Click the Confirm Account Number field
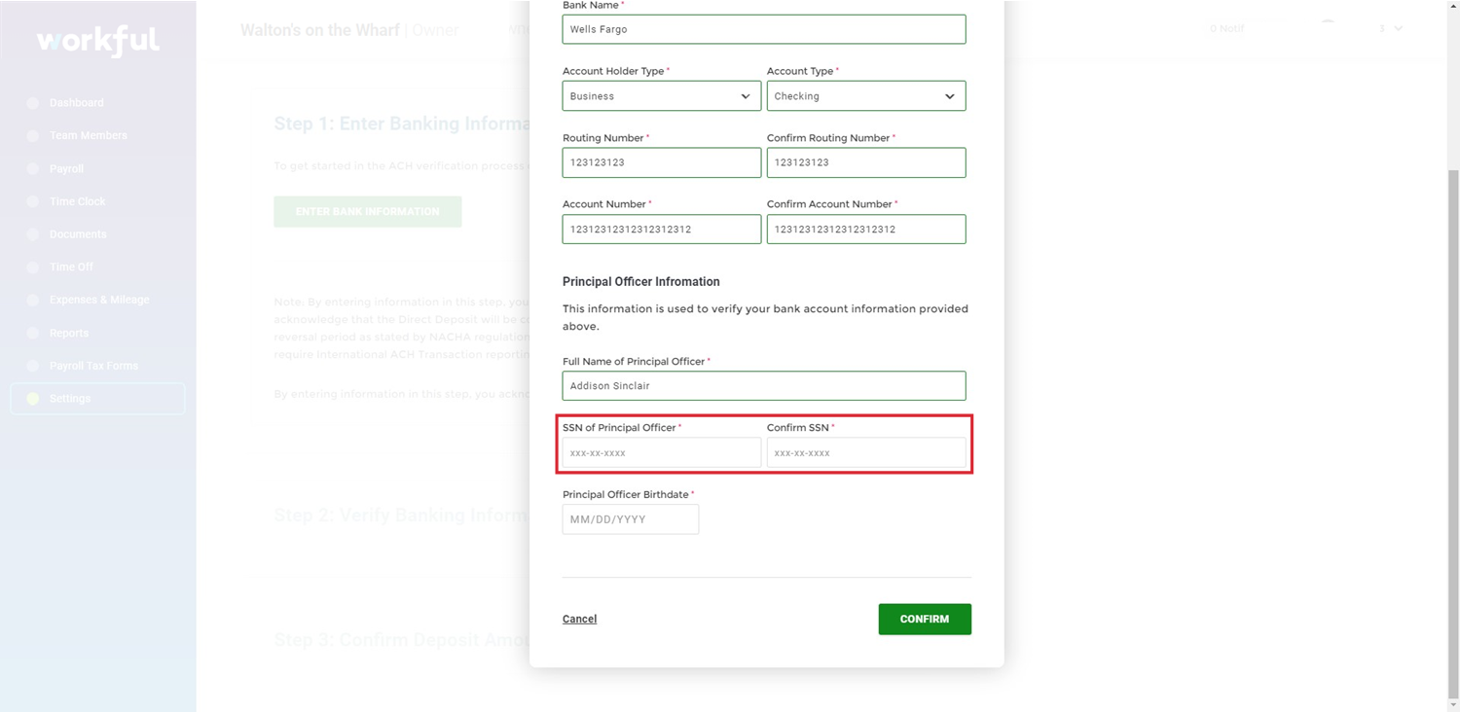 [866, 230]
